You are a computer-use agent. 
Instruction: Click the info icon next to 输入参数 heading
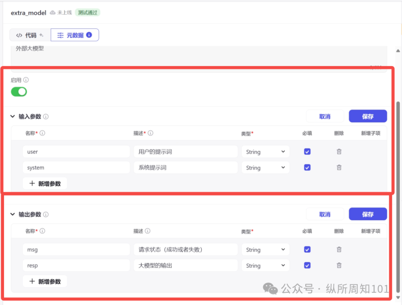45,116
